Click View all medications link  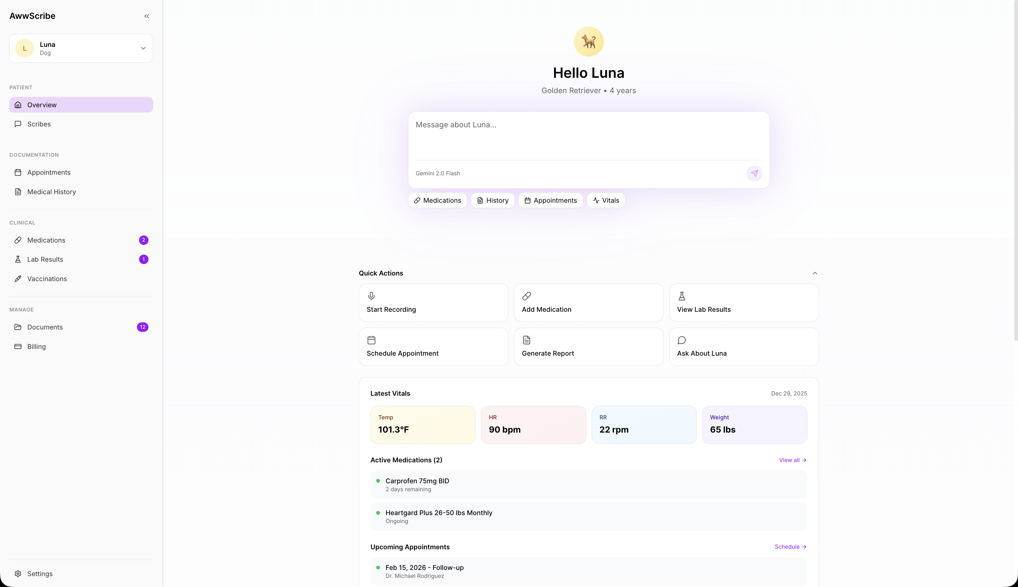click(792, 460)
